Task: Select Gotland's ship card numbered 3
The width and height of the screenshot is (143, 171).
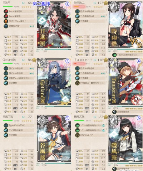Action: coord(54,82)
